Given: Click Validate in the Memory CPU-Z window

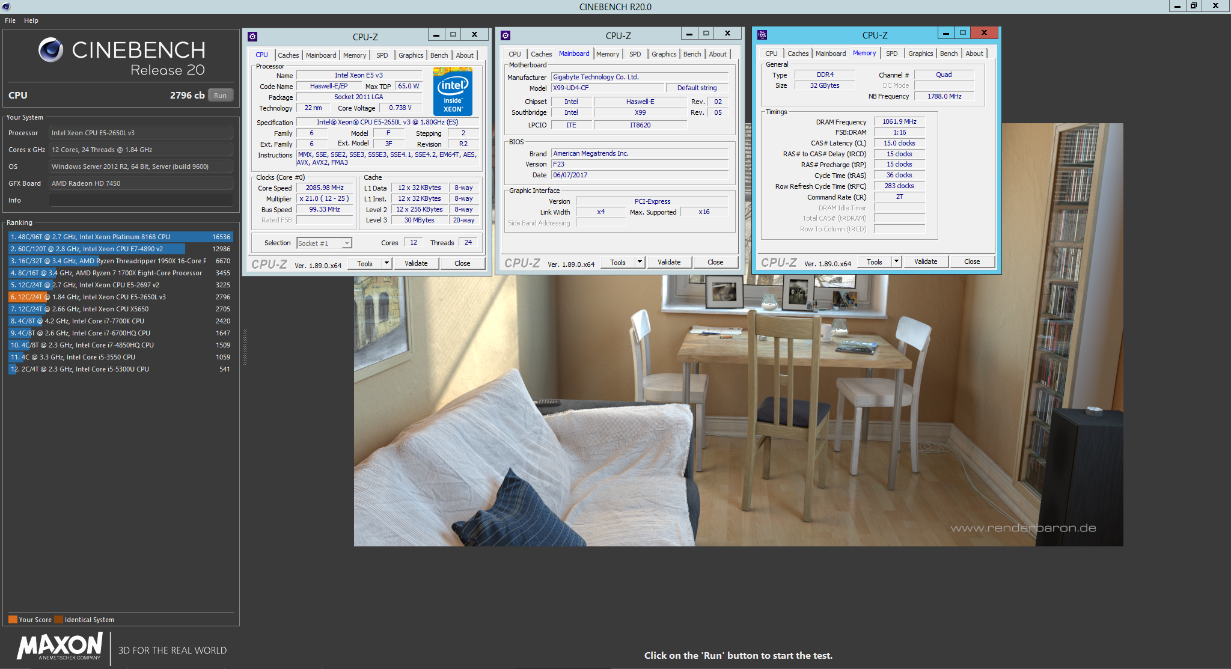Looking at the screenshot, I should point(926,261).
